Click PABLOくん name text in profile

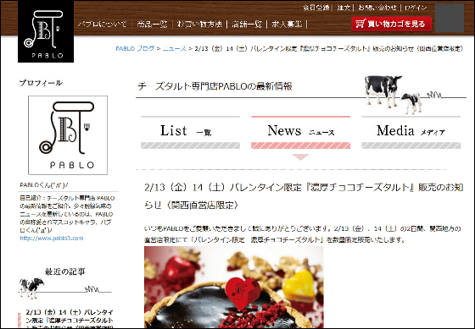tap(44, 185)
